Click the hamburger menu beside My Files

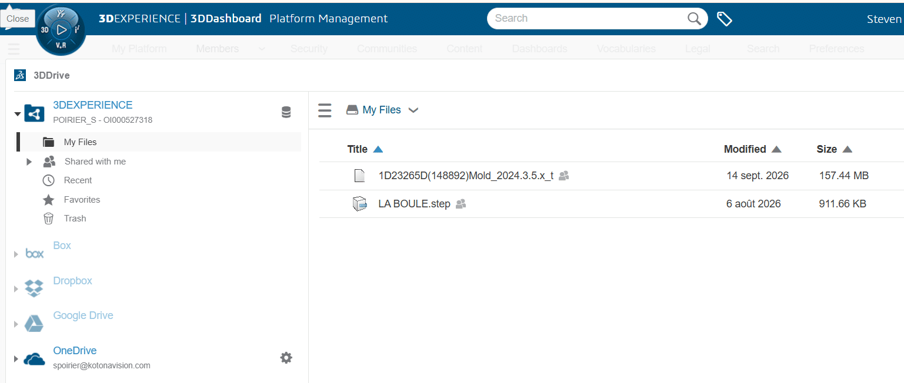tap(325, 110)
